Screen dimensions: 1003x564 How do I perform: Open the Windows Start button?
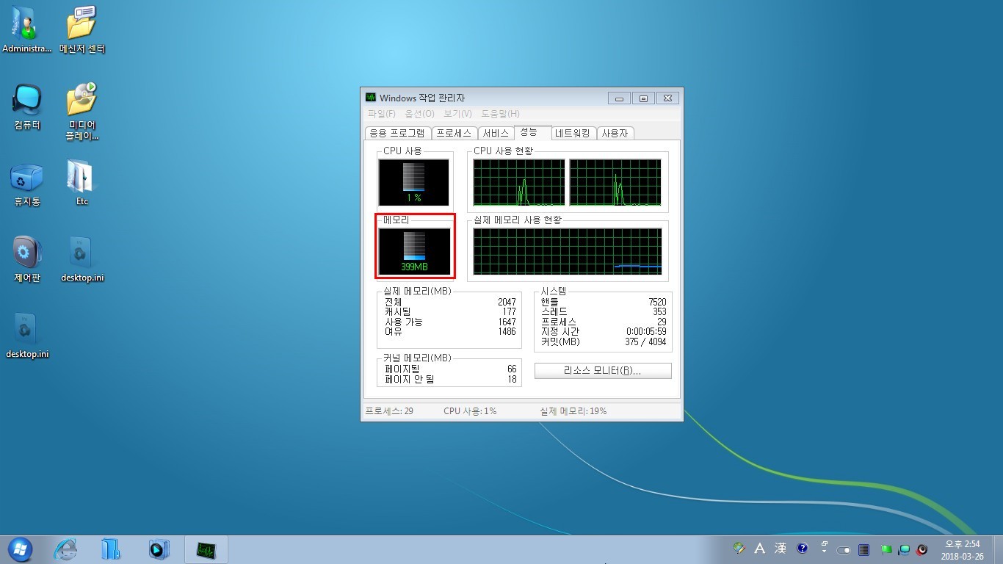pyautogui.click(x=20, y=549)
